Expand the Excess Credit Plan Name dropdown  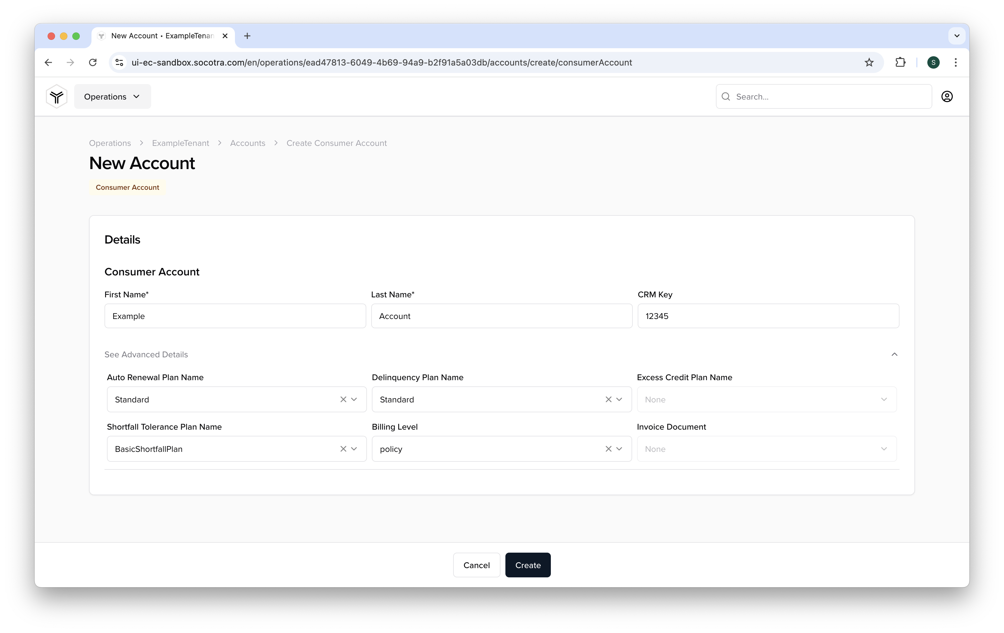pos(885,399)
